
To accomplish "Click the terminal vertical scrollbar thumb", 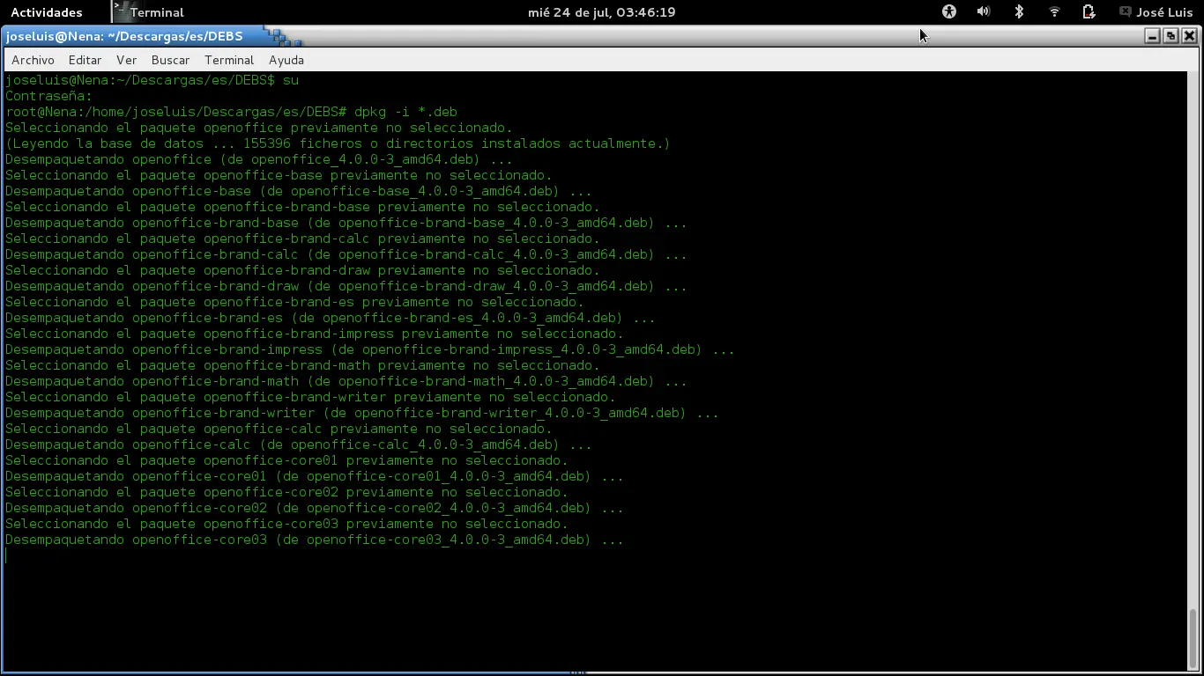I will coord(1193,637).
